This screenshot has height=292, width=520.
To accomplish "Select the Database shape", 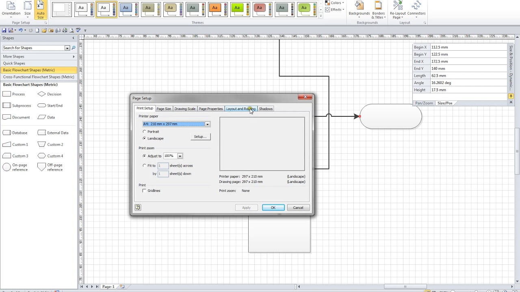I will coord(15,133).
